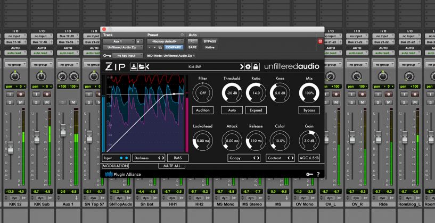Click the key input key icon
Viewport: 435px width, 223px height.
pos(107,56)
